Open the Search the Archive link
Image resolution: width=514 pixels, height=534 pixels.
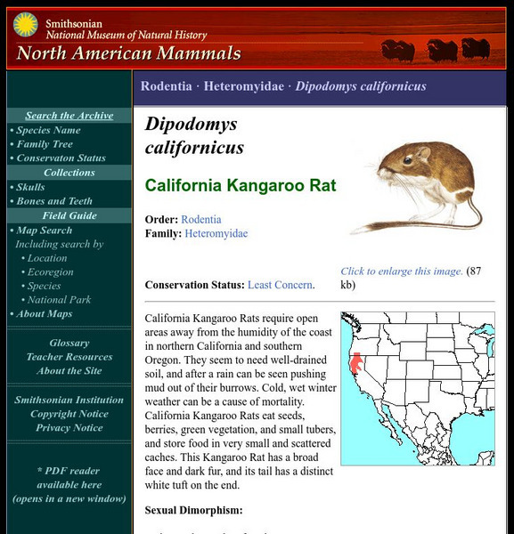tap(69, 116)
